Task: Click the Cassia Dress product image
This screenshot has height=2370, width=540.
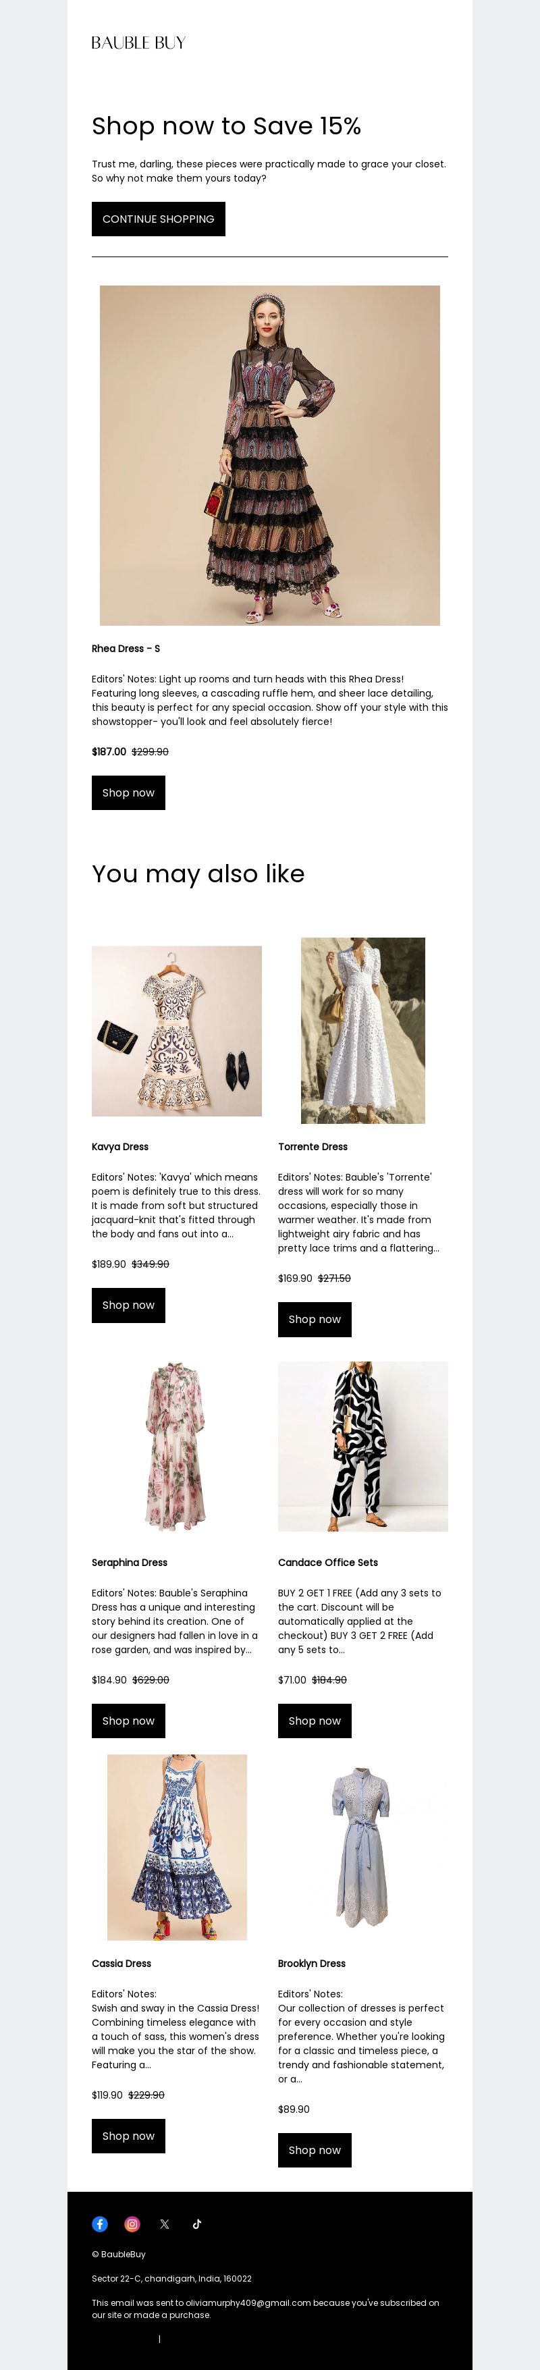Action: (x=177, y=1848)
